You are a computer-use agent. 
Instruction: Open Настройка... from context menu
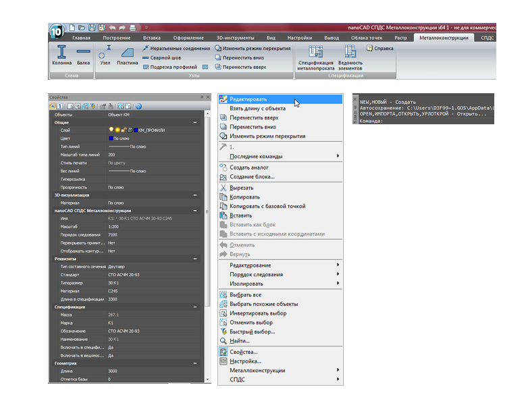[x=280, y=361]
